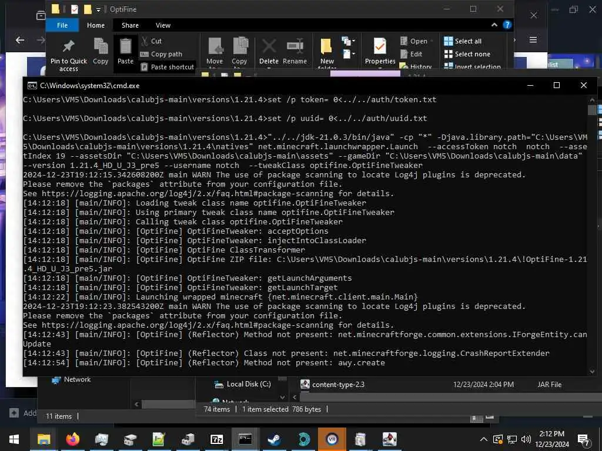Switch to the Home ribbon tab

pyautogui.click(x=96, y=25)
